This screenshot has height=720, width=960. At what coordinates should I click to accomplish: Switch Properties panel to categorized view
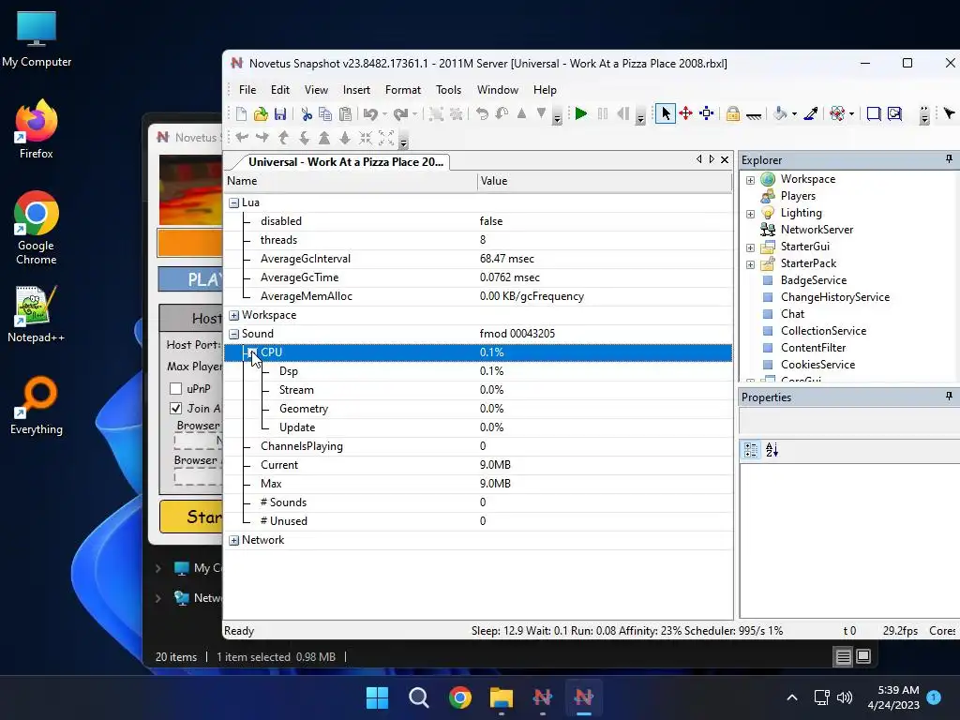(x=751, y=450)
